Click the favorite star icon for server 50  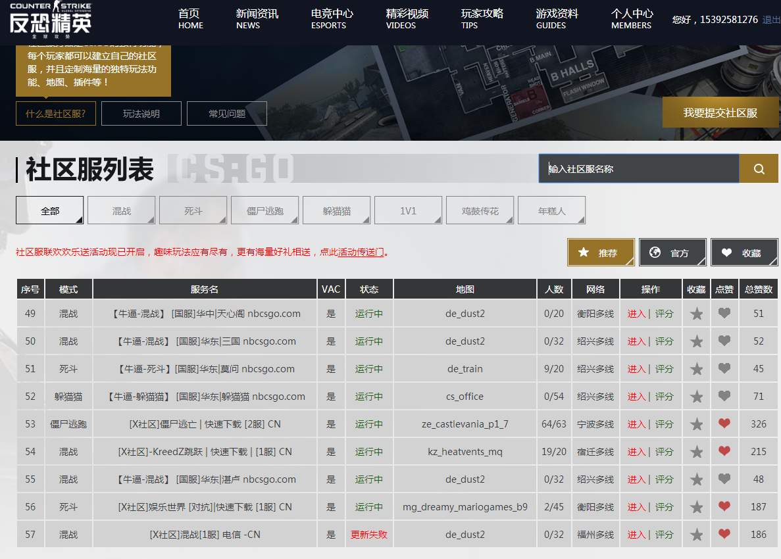696,341
